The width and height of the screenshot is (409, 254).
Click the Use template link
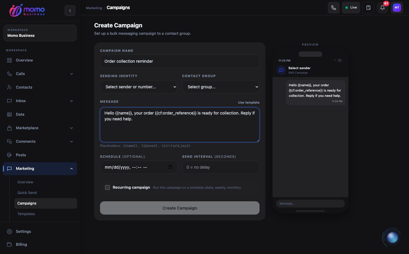249,102
